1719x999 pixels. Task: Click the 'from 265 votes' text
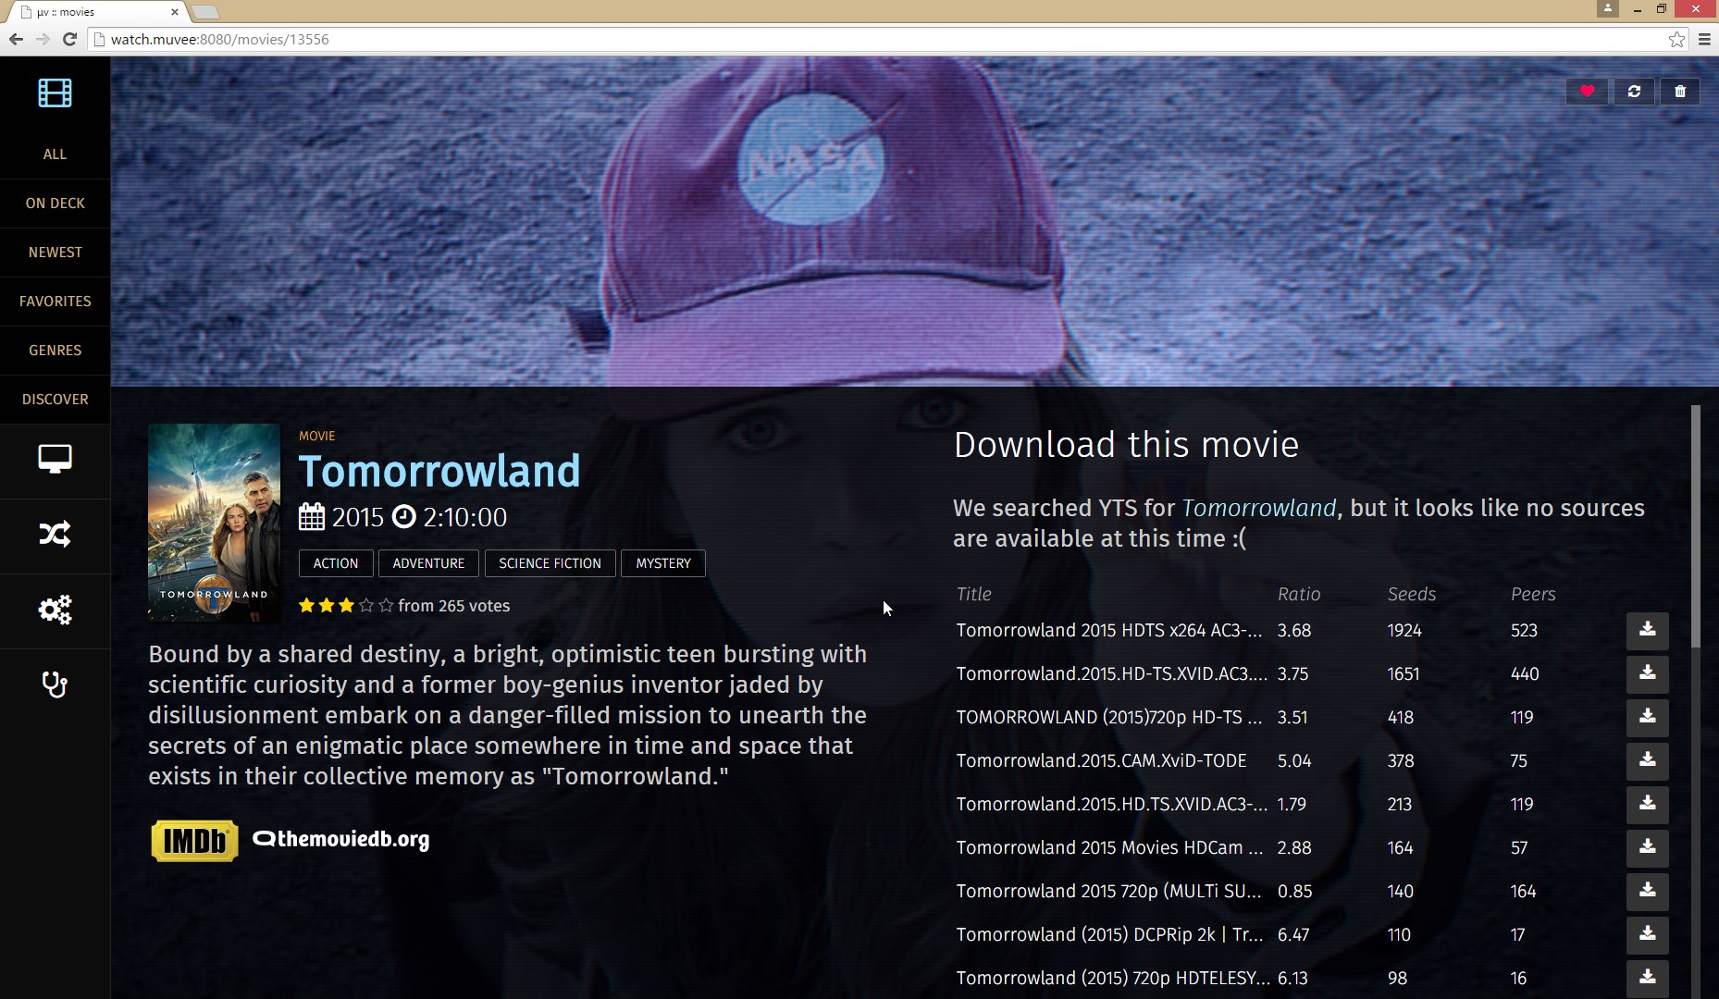tap(453, 606)
